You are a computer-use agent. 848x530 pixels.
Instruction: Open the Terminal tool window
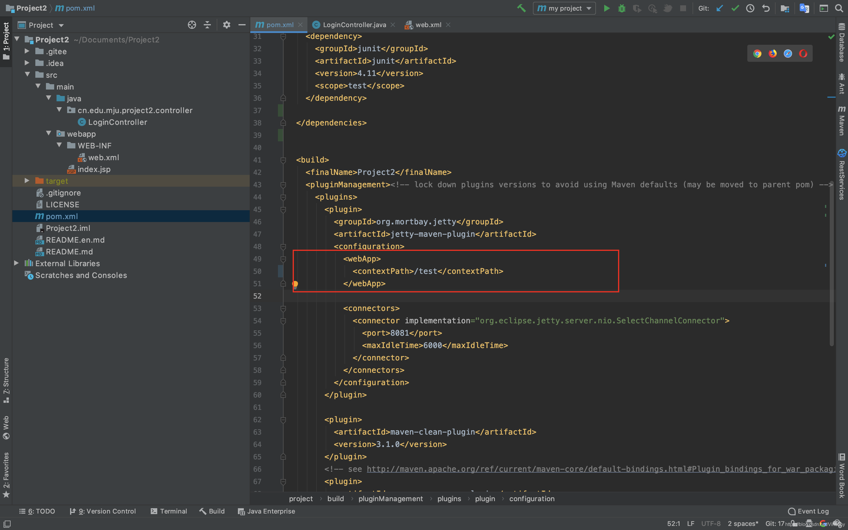169,511
